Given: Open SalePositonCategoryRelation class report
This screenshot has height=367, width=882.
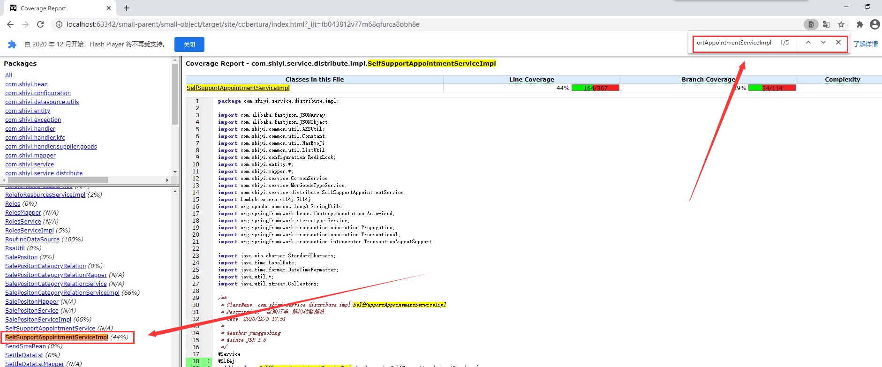Looking at the screenshot, I should click(x=45, y=266).
